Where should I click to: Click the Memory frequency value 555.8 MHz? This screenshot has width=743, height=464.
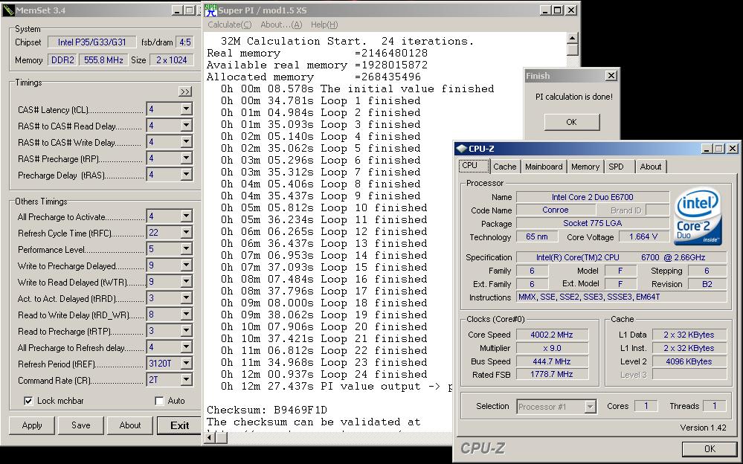click(x=103, y=60)
